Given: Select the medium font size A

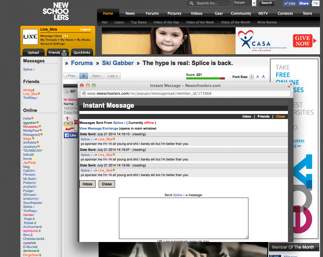Looking at the screenshot, I should (x=257, y=77).
